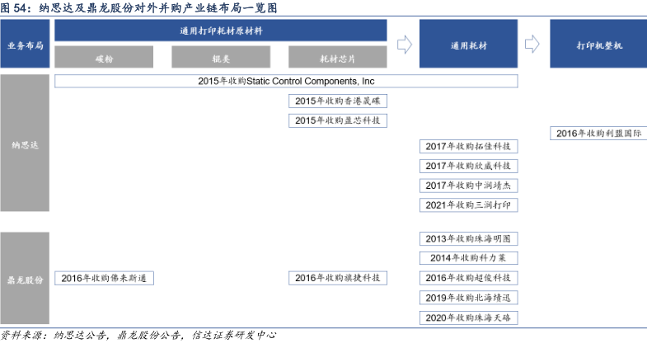Click the 耗材芯片 category box
The image size is (647, 348).
tap(337, 57)
